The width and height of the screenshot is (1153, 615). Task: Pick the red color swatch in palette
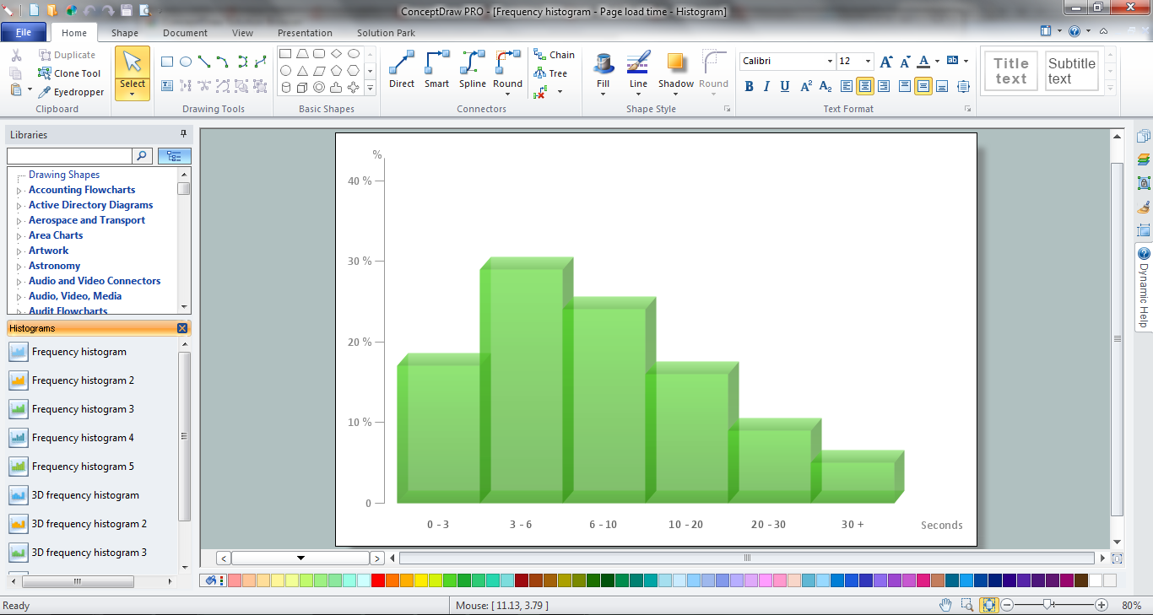click(378, 580)
